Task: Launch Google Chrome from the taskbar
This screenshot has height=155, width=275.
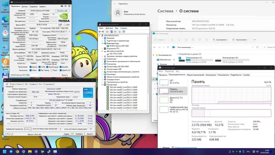Action: (17, 152)
